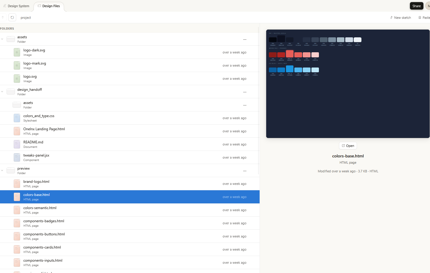
Task: Collapse the design_handoff folder chevron
Action: tap(2, 92)
